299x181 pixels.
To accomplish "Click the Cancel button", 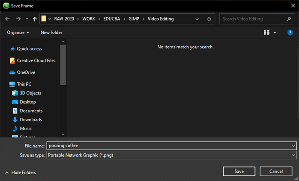I will click(276, 171).
